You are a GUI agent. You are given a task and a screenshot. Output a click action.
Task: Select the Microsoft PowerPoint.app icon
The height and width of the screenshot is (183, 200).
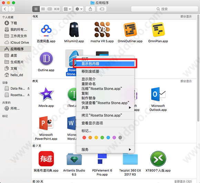(46, 123)
